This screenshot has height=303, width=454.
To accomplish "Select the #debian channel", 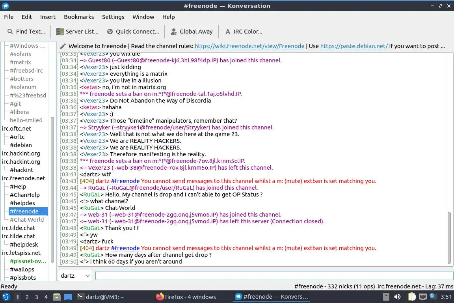I will pyautogui.click(x=21, y=145).
